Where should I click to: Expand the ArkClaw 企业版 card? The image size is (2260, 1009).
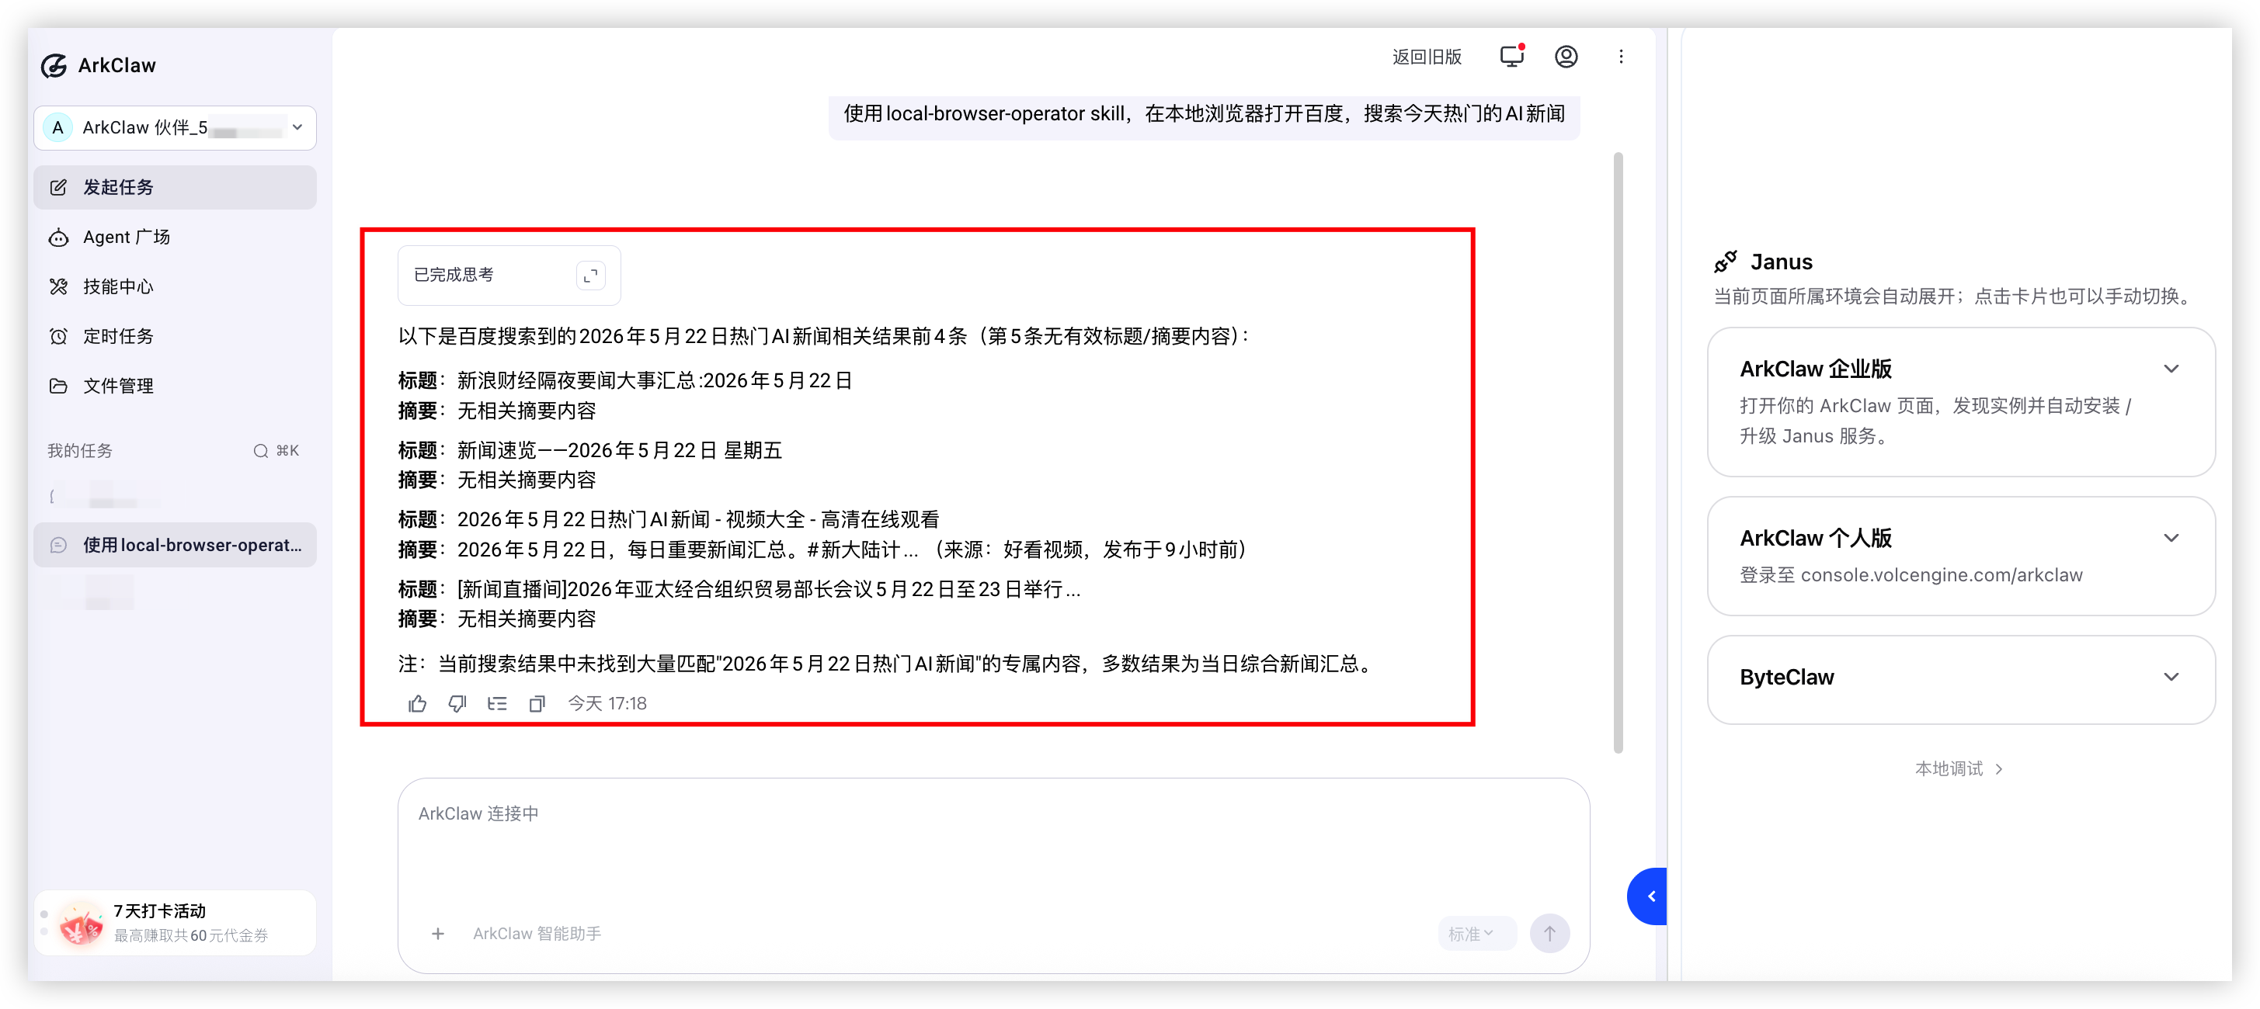[2171, 369]
